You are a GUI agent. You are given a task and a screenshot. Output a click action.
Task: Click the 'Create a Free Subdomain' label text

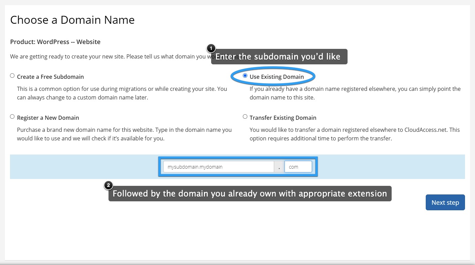[50, 77]
